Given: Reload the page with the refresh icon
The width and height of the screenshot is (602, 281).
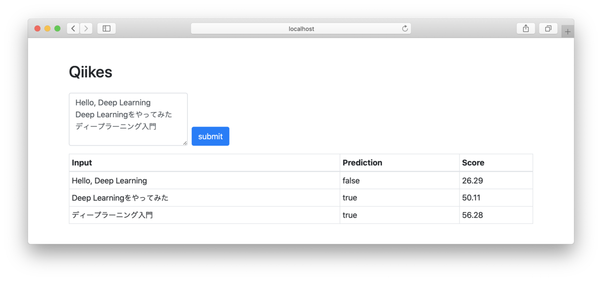Looking at the screenshot, I should click(405, 29).
